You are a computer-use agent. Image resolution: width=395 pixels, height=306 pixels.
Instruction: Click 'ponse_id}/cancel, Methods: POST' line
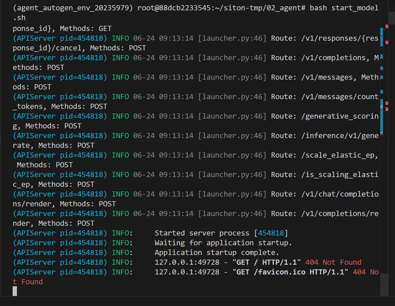(x=79, y=48)
